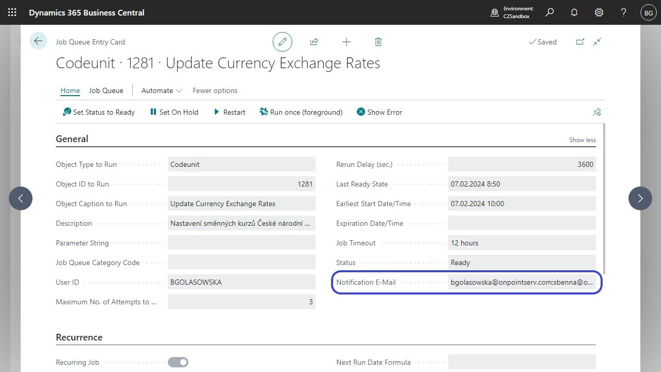Click the Notification E-Mail field
This screenshot has width=661, height=372.
coord(522,282)
